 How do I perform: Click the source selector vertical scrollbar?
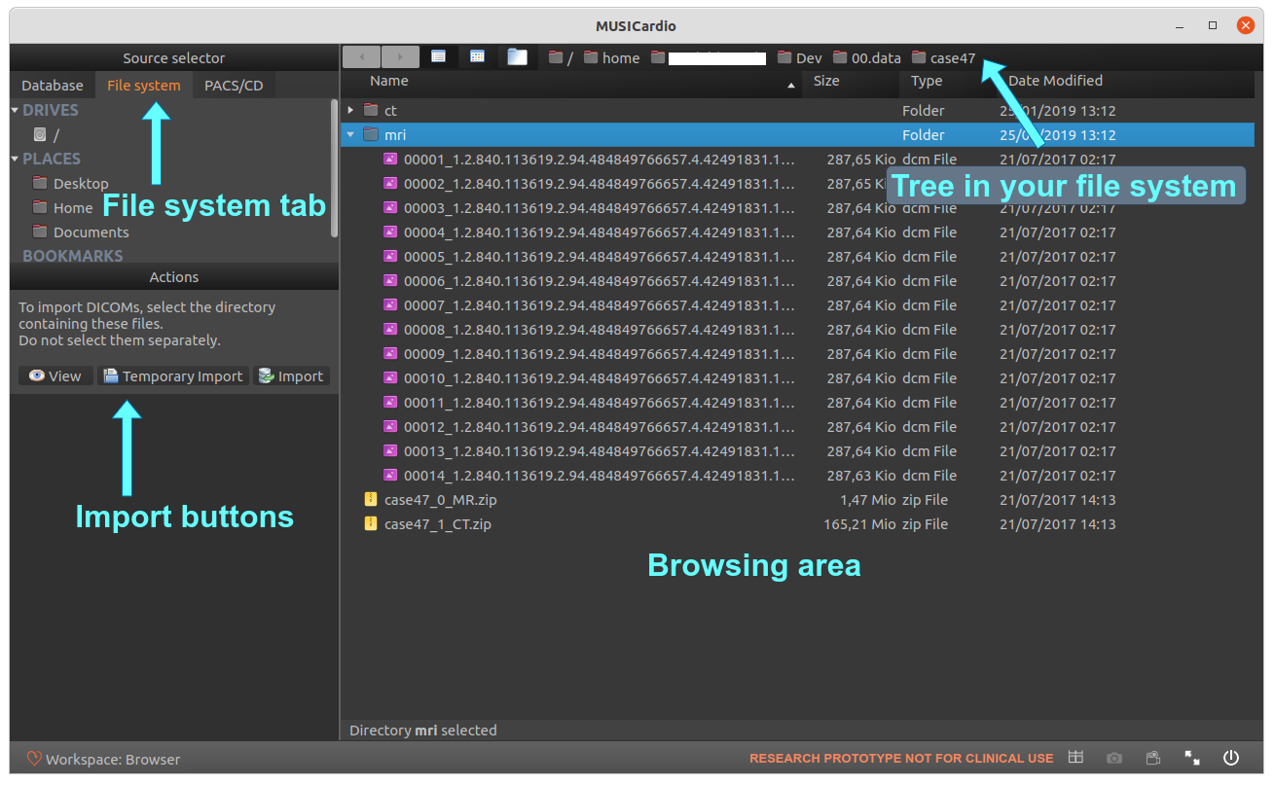(x=335, y=167)
